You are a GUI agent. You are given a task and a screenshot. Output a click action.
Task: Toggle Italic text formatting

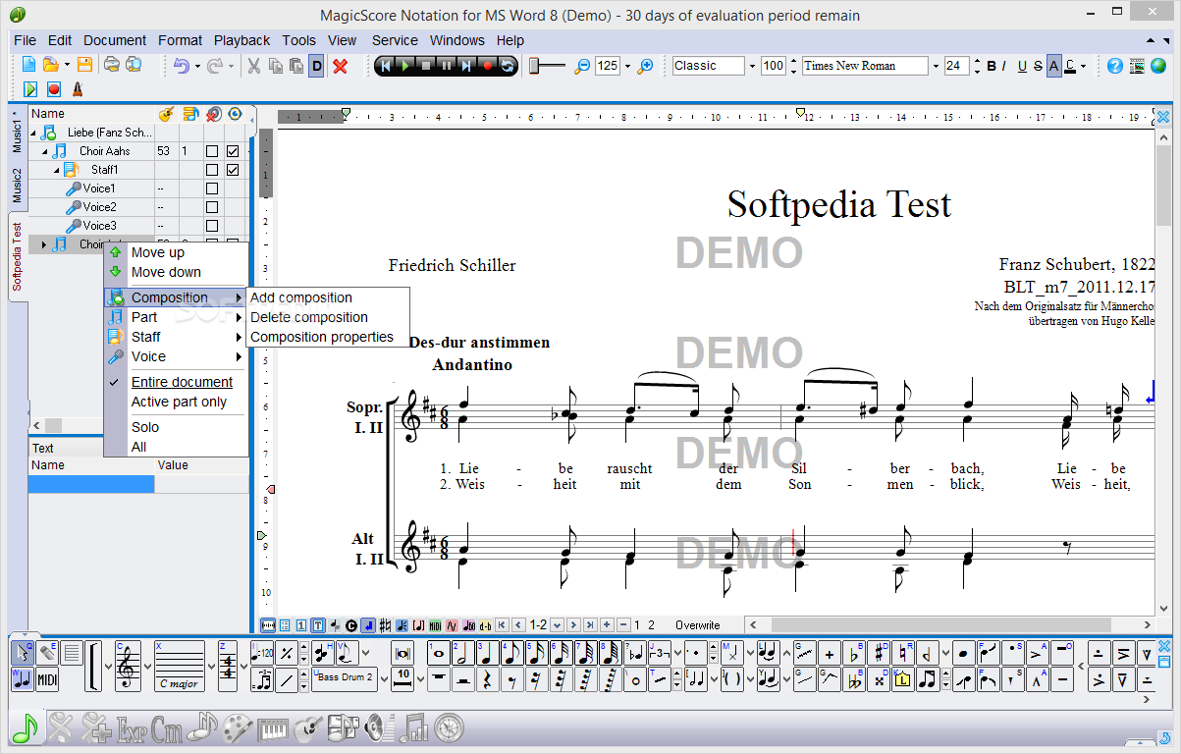click(x=1004, y=66)
